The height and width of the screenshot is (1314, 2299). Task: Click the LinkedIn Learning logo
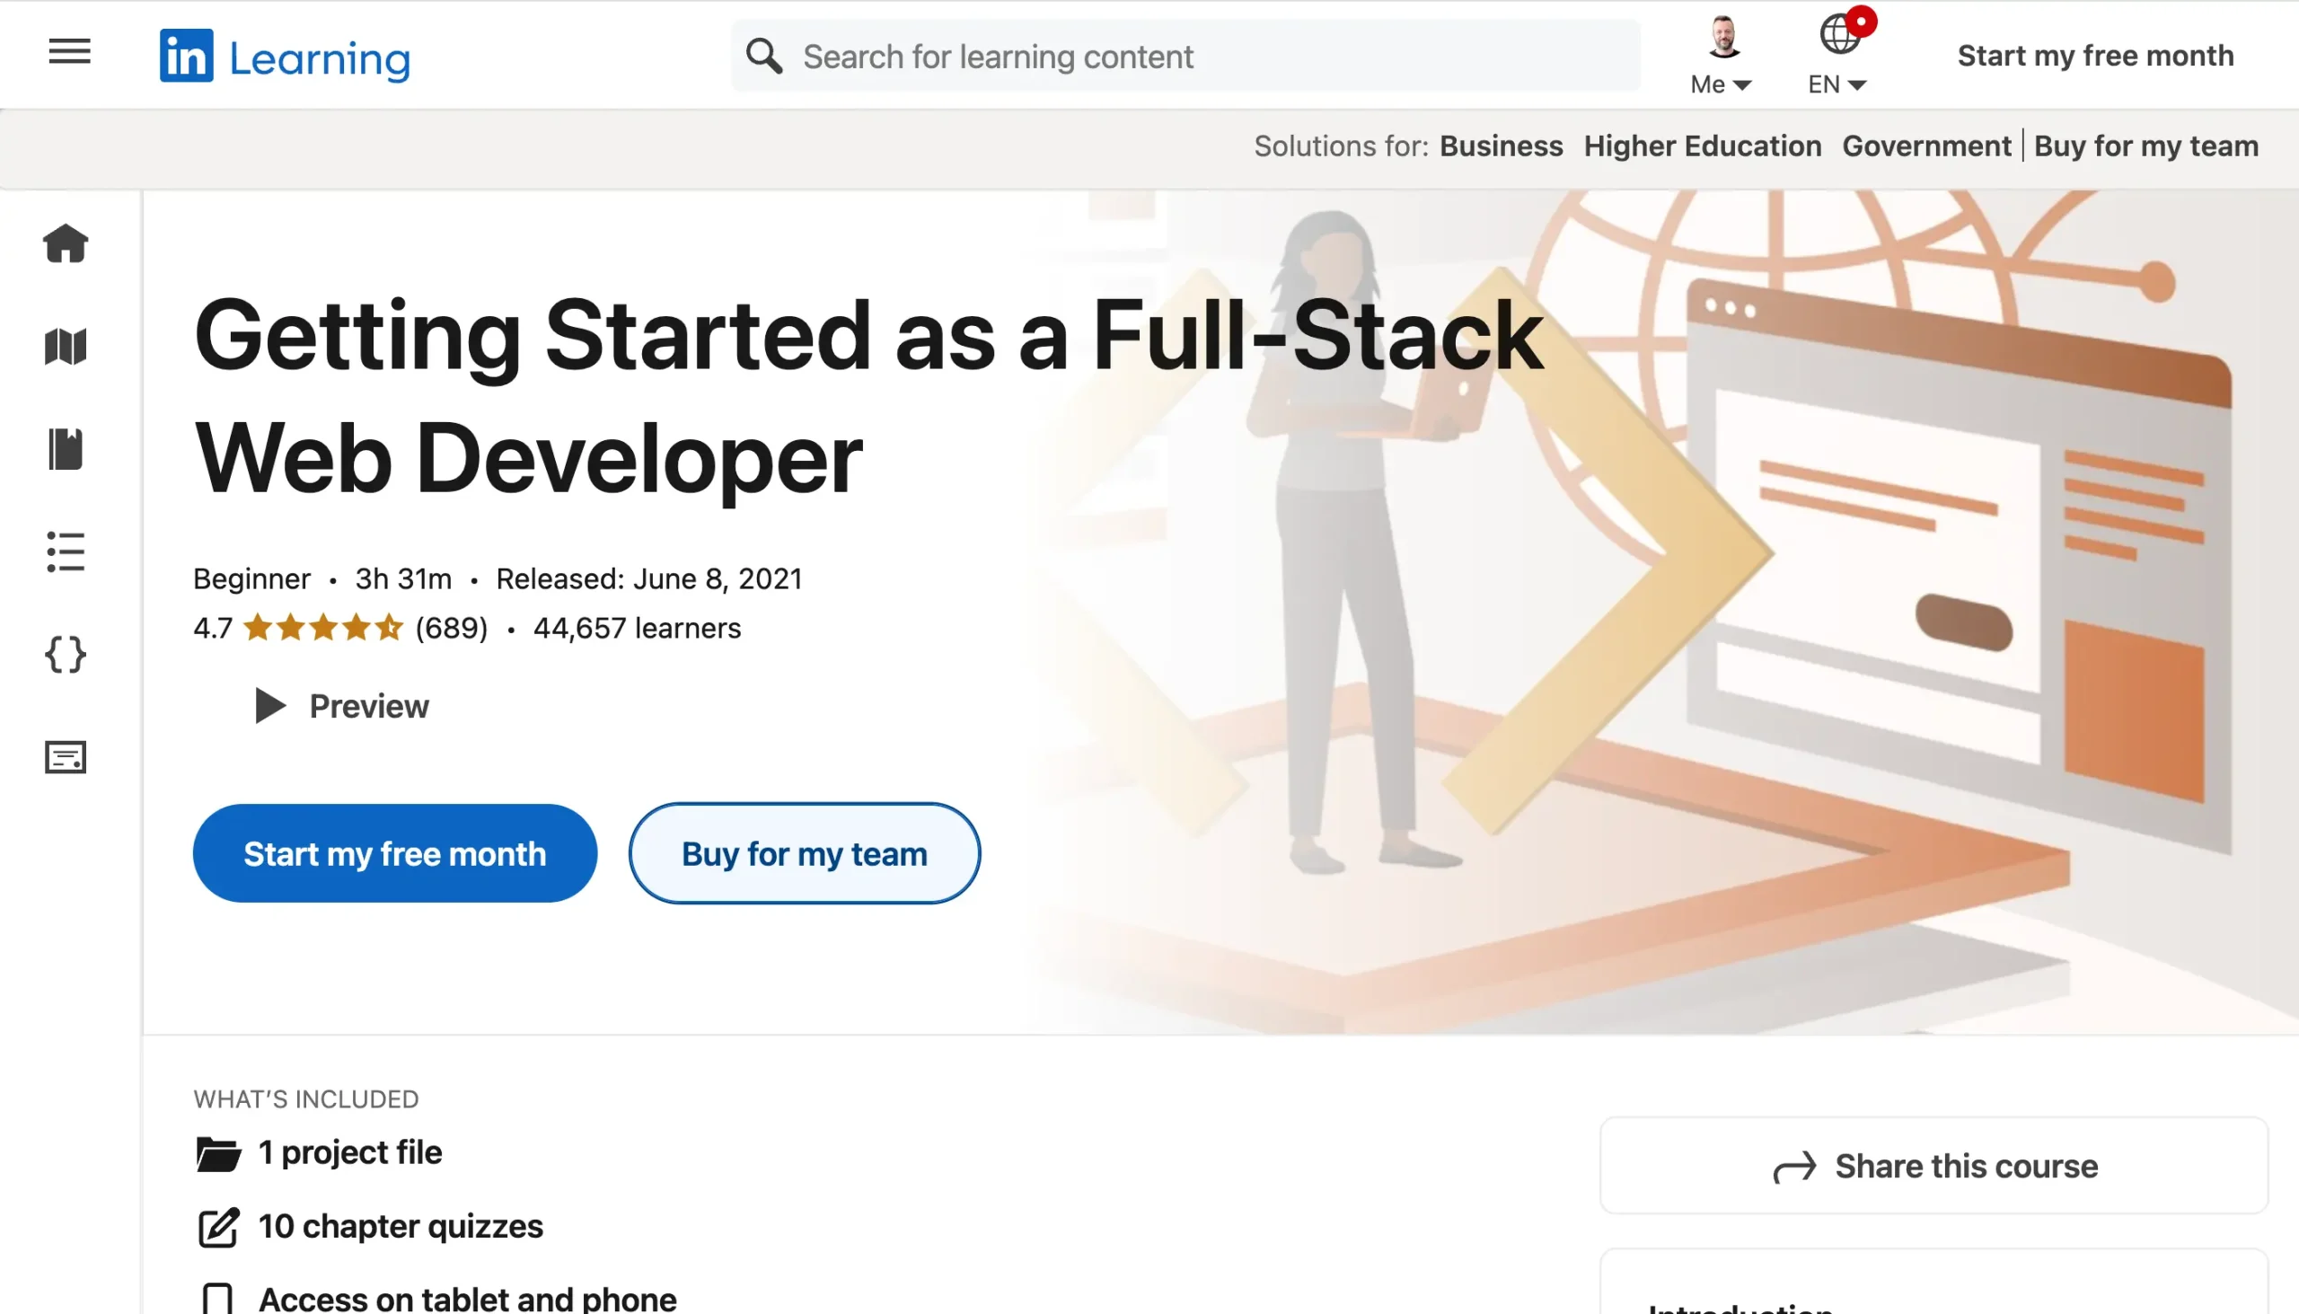[x=285, y=57]
